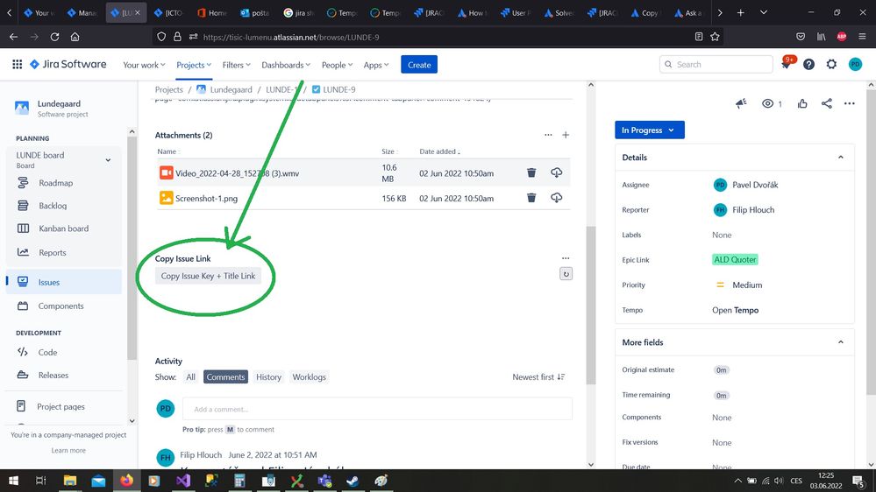Open a new browser tab

pos(740,12)
